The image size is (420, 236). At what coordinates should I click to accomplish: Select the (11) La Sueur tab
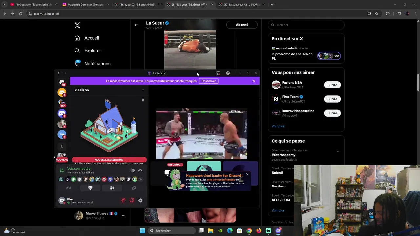click(190, 5)
